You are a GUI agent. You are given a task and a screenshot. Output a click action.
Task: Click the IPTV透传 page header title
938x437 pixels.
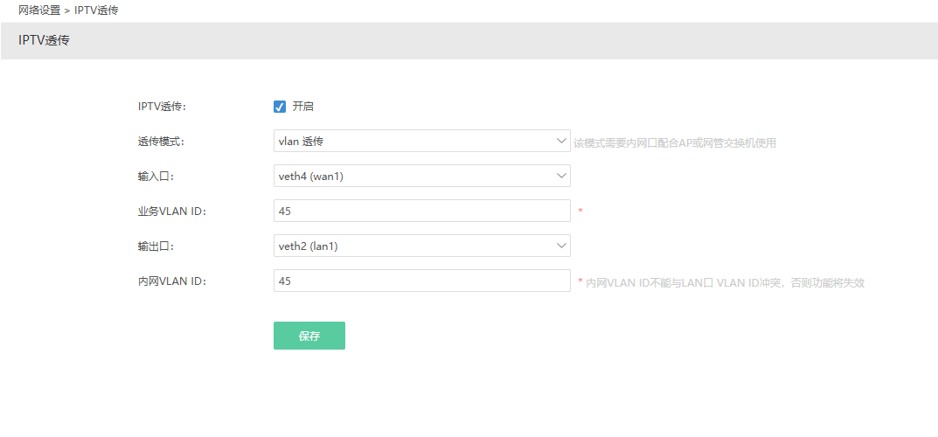(x=44, y=40)
